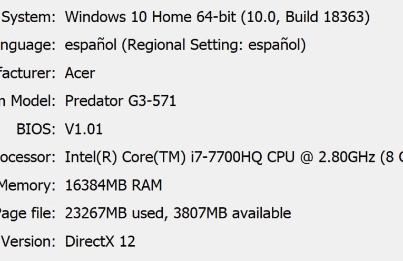Select the Predator G3-571 model text
Screen dimensions: 403x261
(120, 101)
